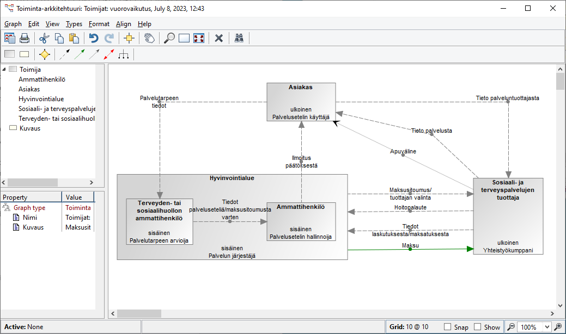Click the Value column header
The height and width of the screenshot is (334, 566).
77,197
